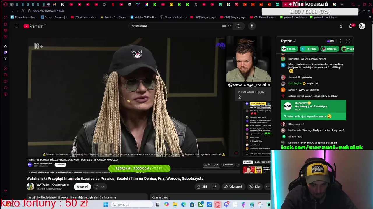Open the Discord taskbar icon
The width and height of the screenshot is (373, 209).
coord(226,204)
